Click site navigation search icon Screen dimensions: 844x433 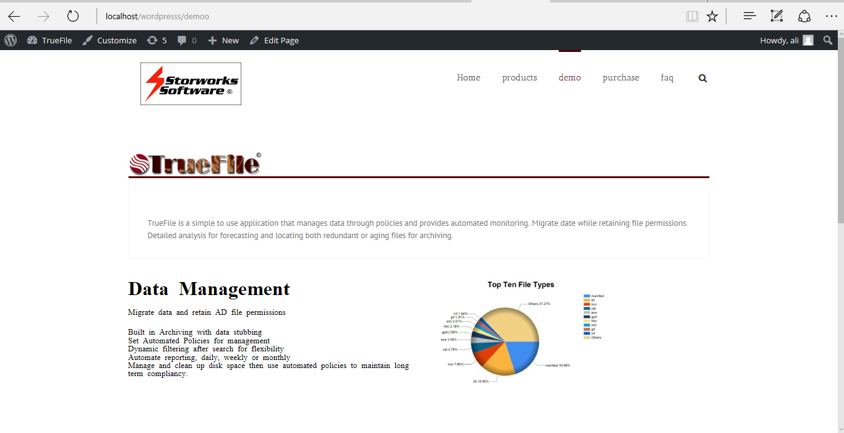[x=702, y=79]
